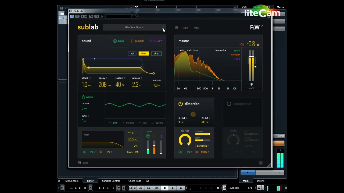The width and height of the screenshot is (344, 193).
Task: Adjust sustain stepper arrows
Action: [x=124, y=78]
